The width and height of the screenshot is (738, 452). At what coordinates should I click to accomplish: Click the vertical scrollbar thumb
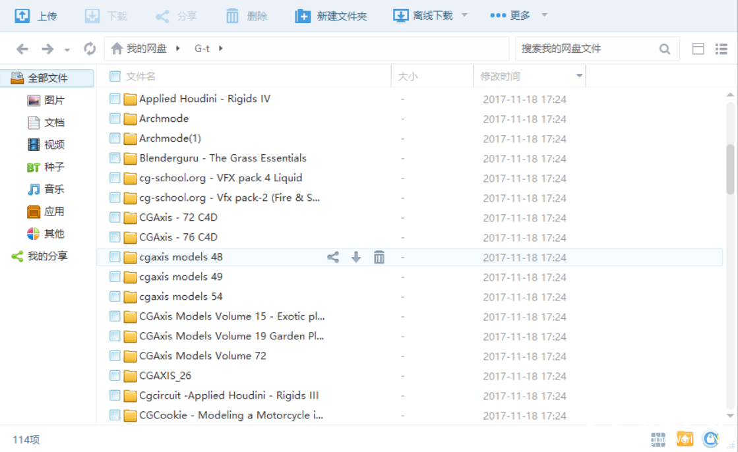click(x=730, y=169)
